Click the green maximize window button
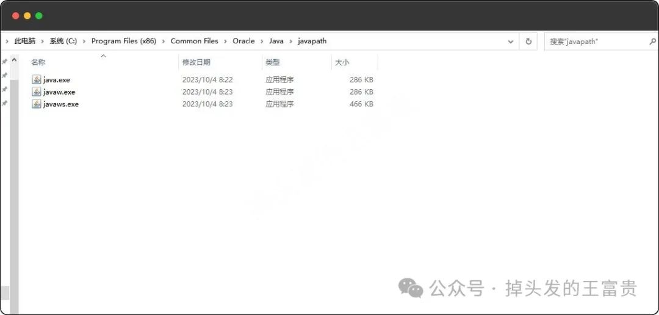The width and height of the screenshot is (659, 315). (39, 15)
